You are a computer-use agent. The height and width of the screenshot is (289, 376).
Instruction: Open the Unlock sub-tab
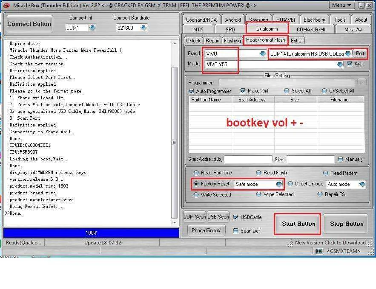(x=193, y=41)
